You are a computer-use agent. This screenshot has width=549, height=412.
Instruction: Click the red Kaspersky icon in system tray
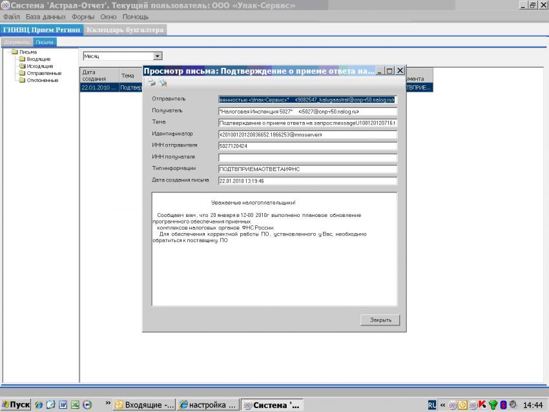pyautogui.click(x=482, y=405)
